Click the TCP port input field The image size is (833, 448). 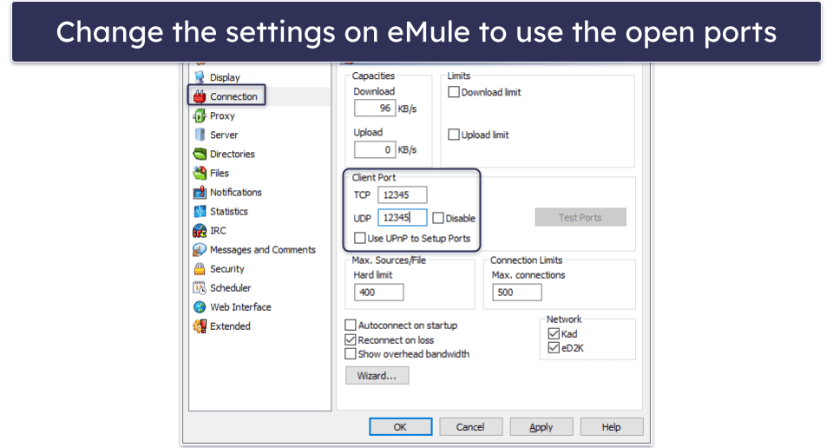[x=402, y=195]
